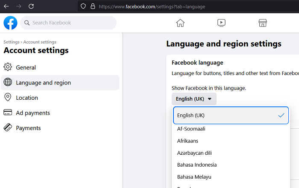Click the Facebook logo icon
The width and height of the screenshot is (299, 188).
click(10, 23)
